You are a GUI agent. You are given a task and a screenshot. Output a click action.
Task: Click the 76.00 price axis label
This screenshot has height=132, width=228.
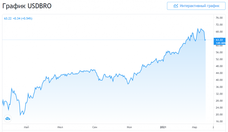click(219, 17)
